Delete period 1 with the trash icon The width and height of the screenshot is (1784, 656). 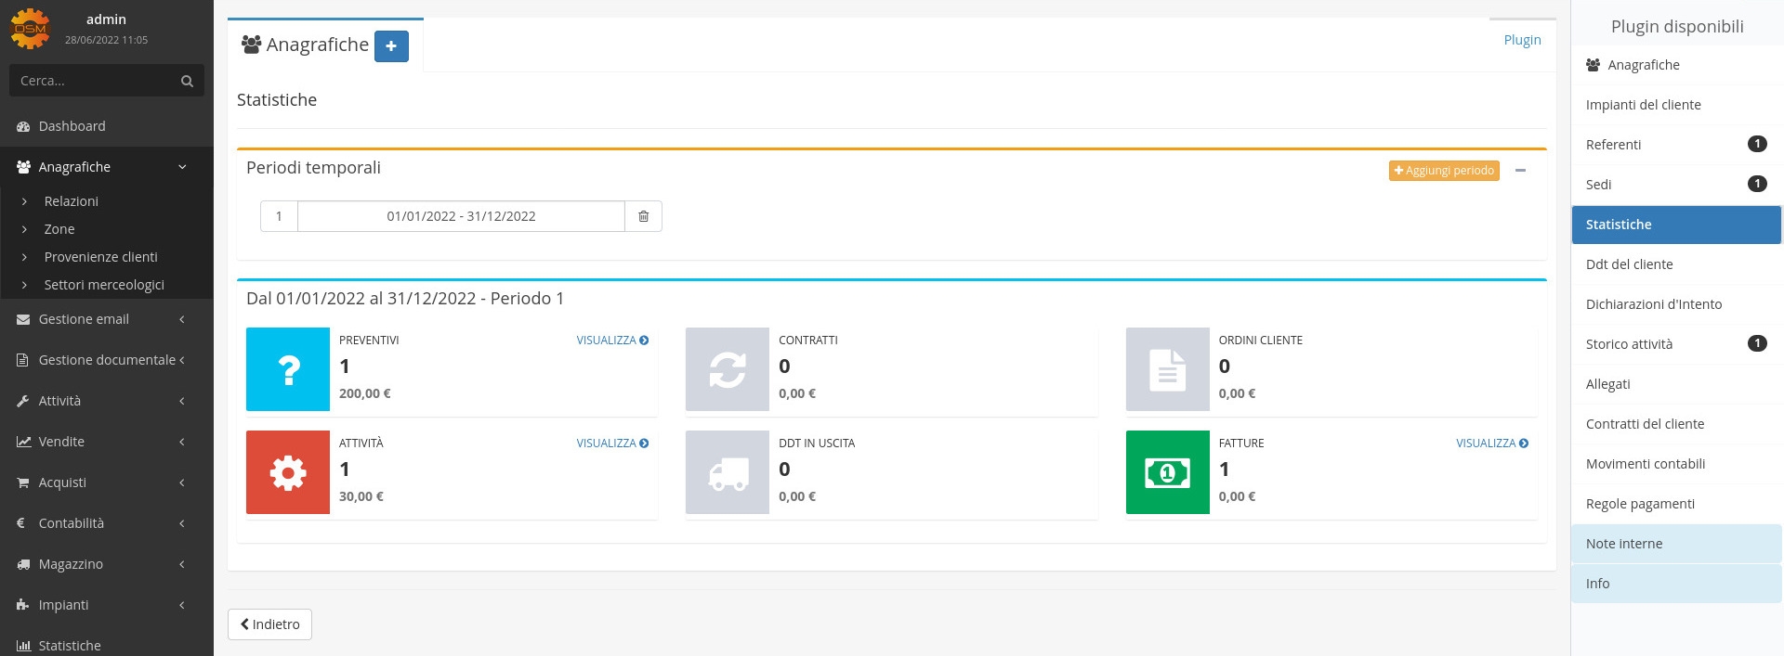[643, 216]
